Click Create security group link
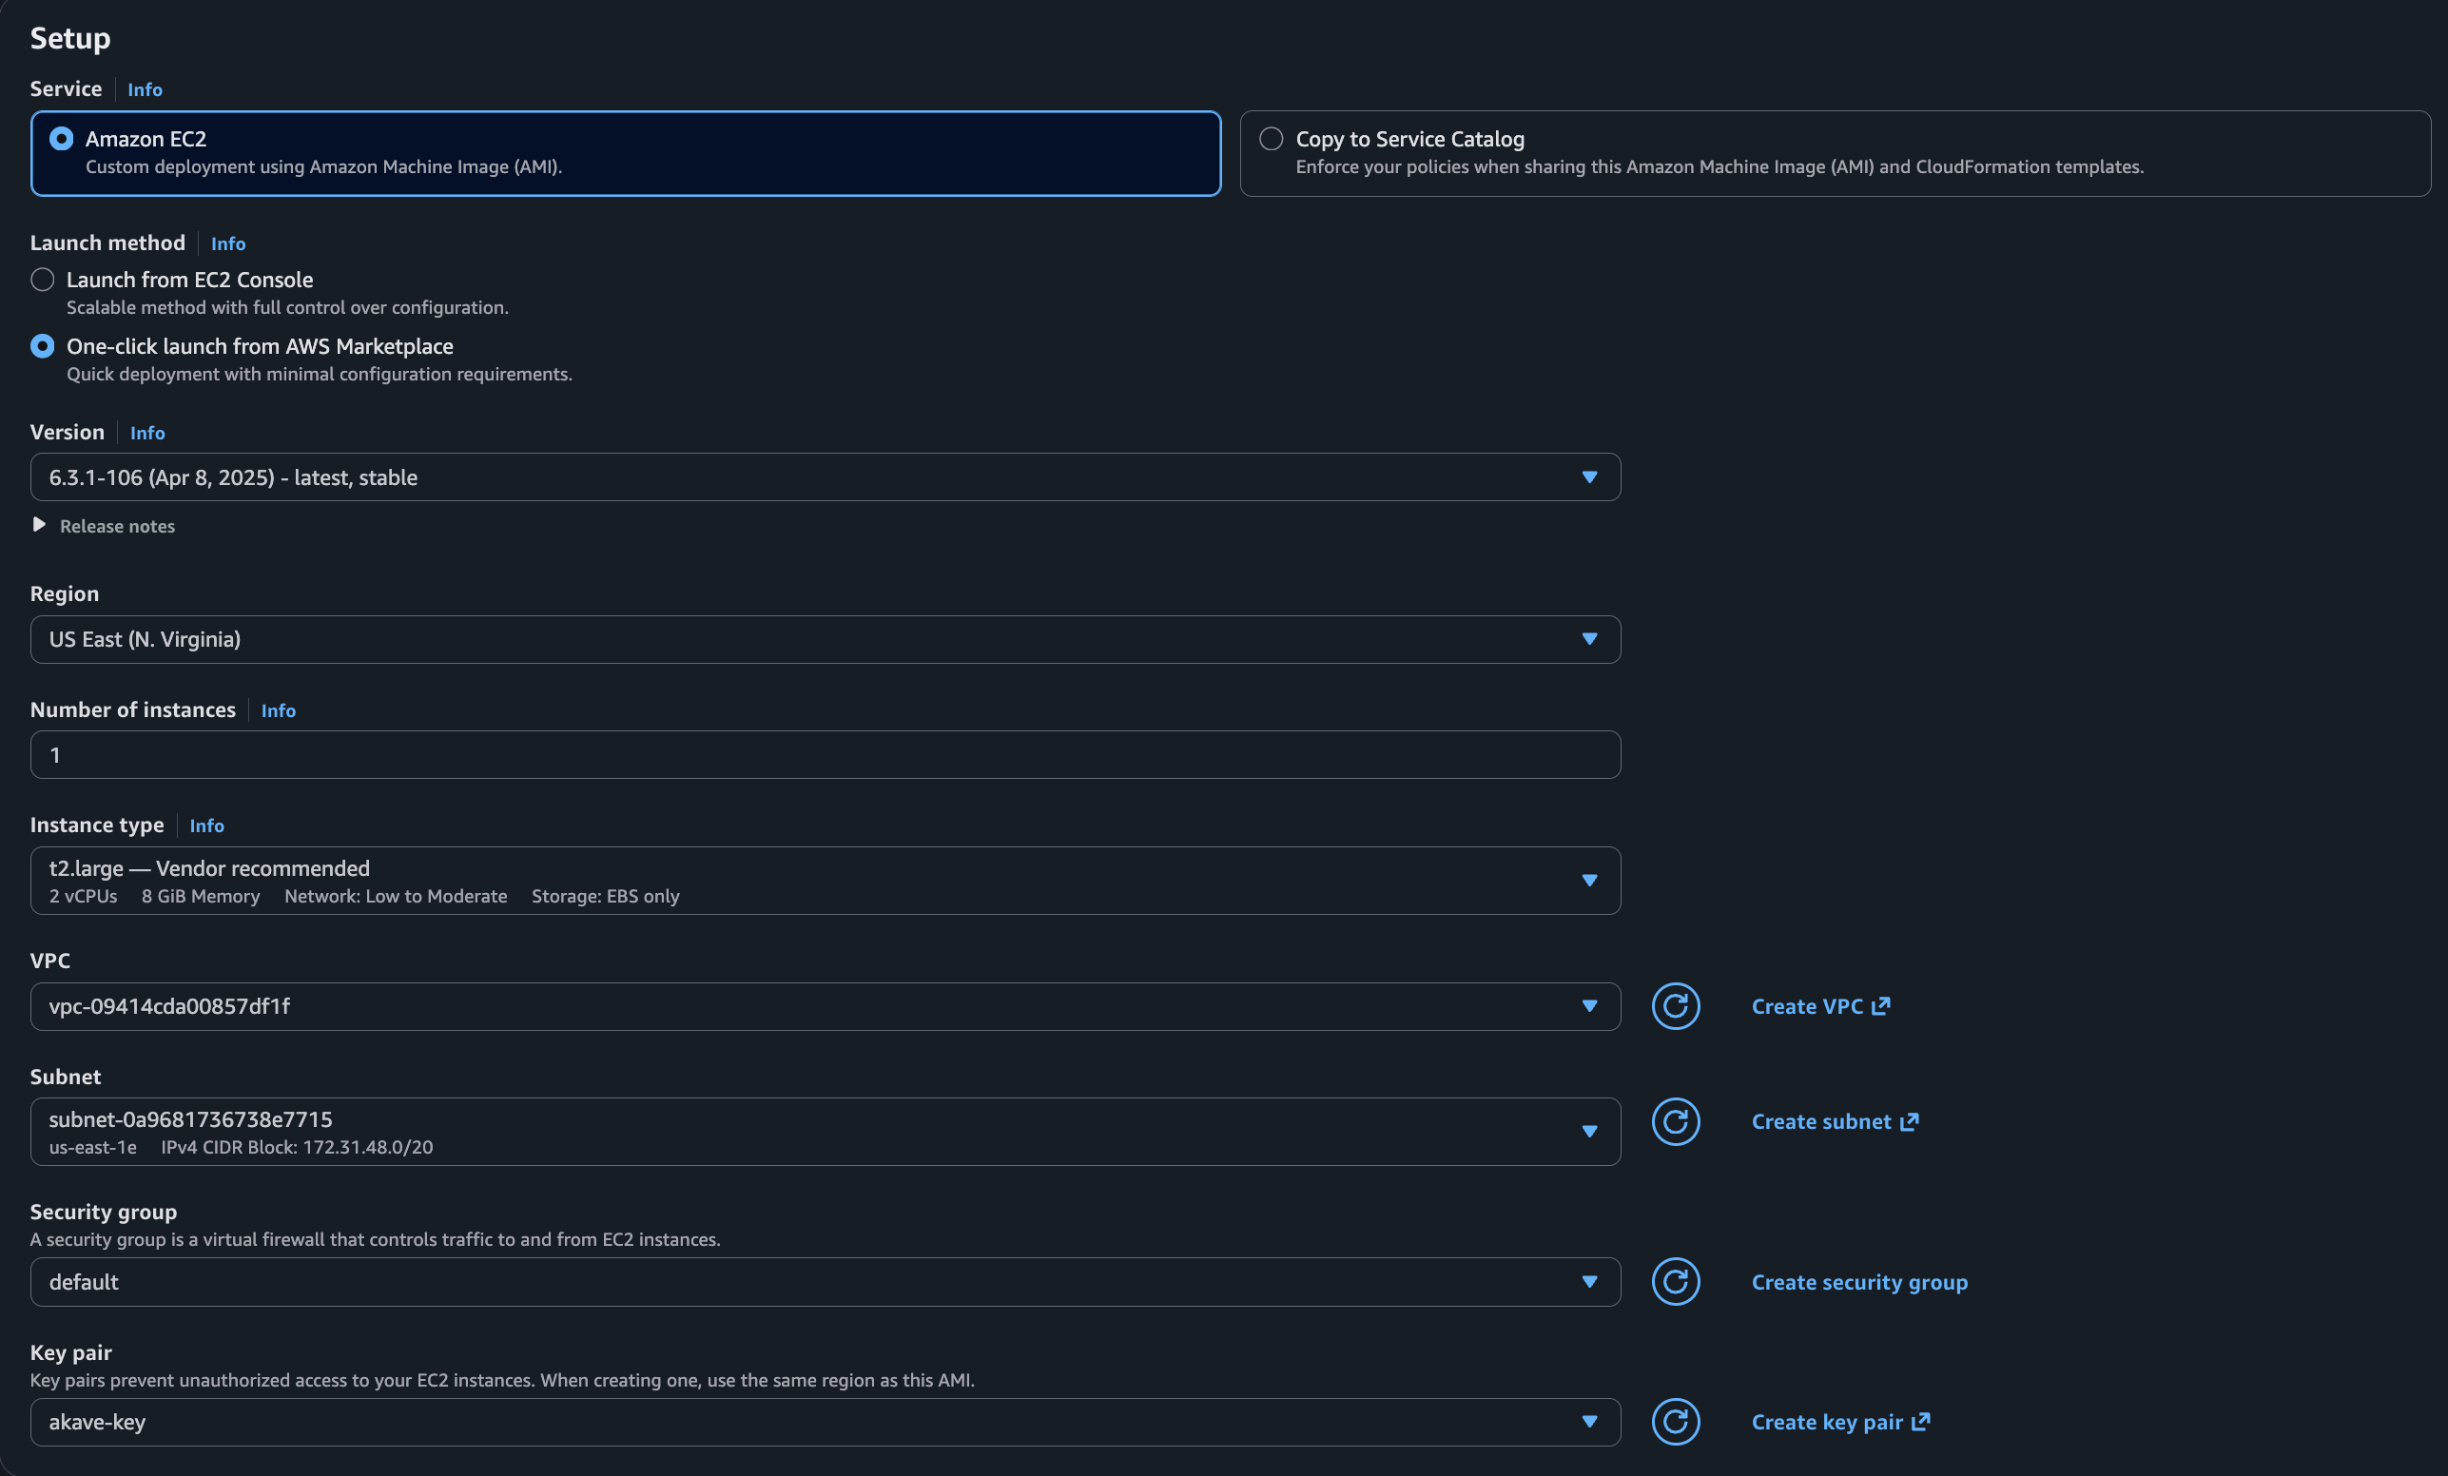 [1859, 1282]
